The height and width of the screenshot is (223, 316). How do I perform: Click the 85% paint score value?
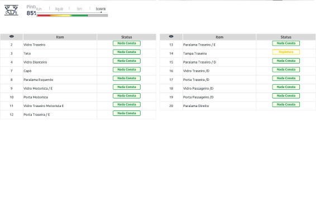[31, 13]
